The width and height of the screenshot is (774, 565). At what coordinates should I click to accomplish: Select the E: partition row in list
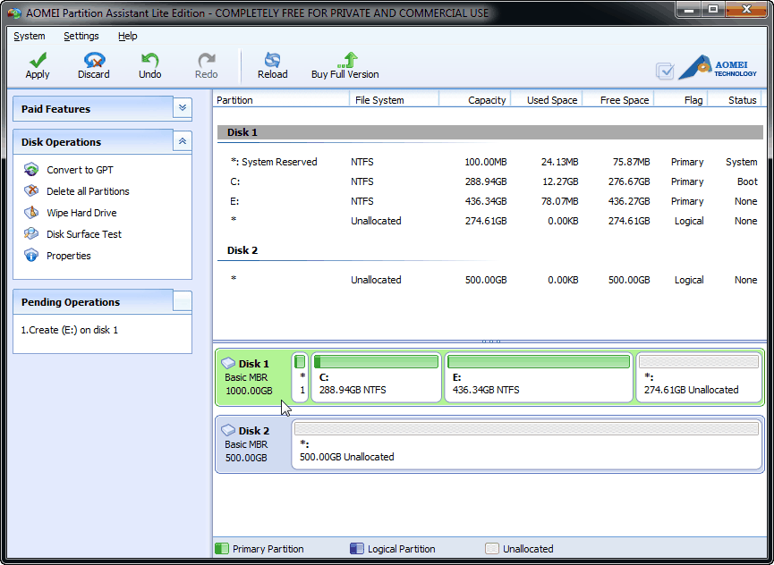click(x=490, y=201)
